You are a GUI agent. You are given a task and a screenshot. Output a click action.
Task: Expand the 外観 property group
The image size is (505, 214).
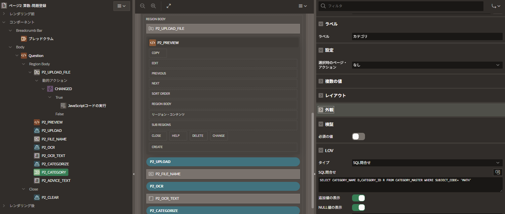321,109
